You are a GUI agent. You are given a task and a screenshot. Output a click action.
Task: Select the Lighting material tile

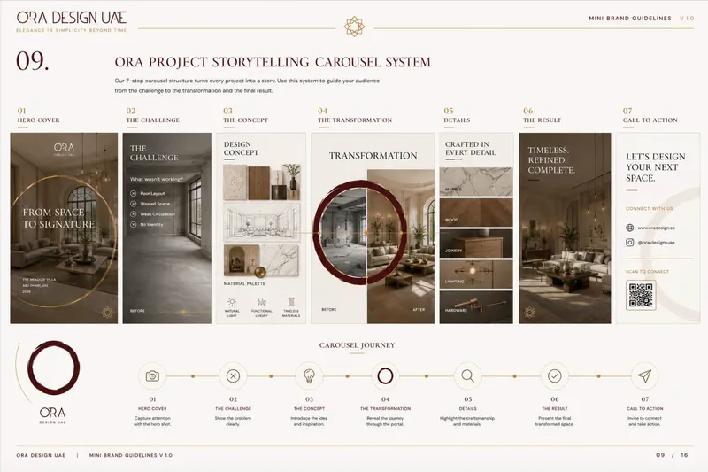(x=476, y=275)
